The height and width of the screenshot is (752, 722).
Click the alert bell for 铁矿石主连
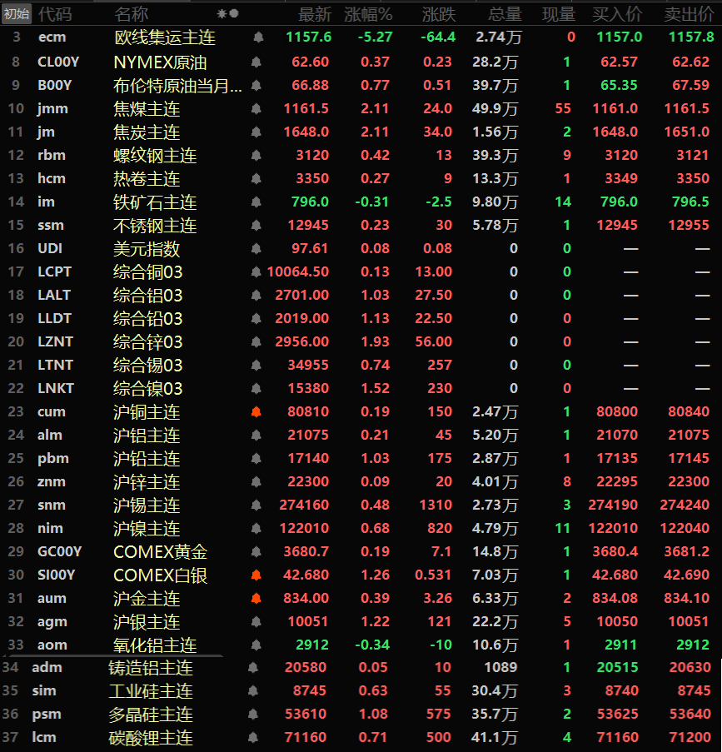(x=257, y=202)
